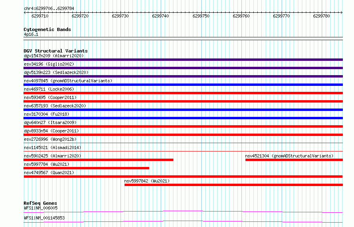Screen dimensions: 354x227
Task: Click ruler position 6299760
Action: pyautogui.click(x=241, y=16)
